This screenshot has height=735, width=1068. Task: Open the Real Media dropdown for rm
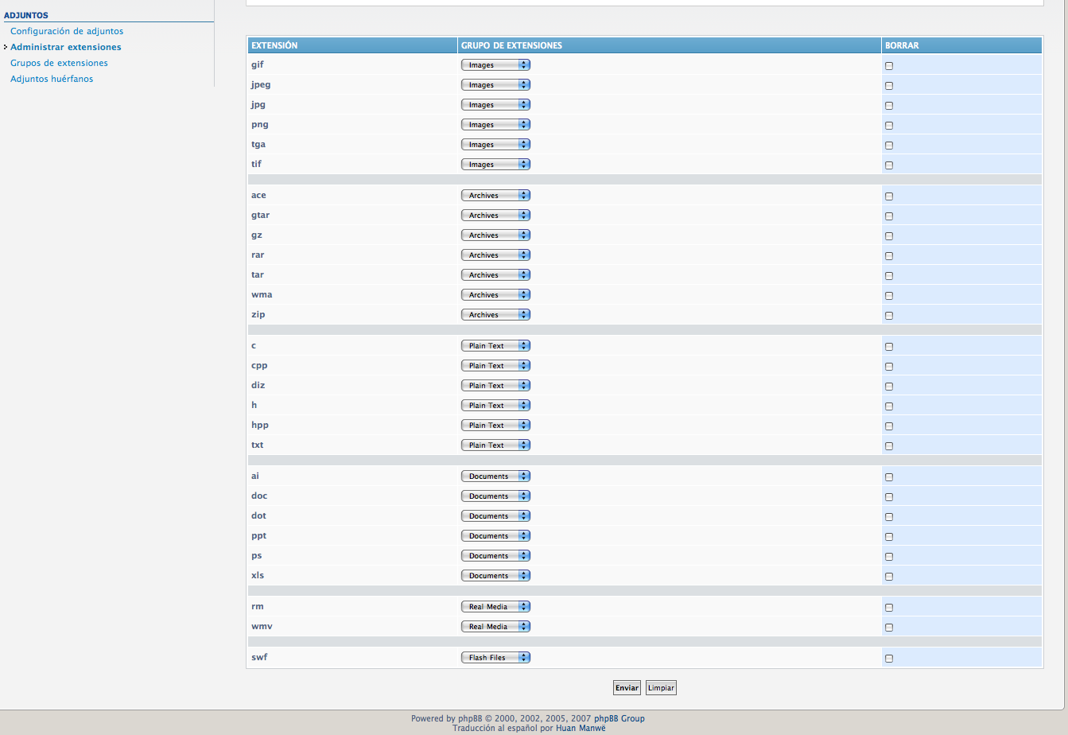(495, 607)
